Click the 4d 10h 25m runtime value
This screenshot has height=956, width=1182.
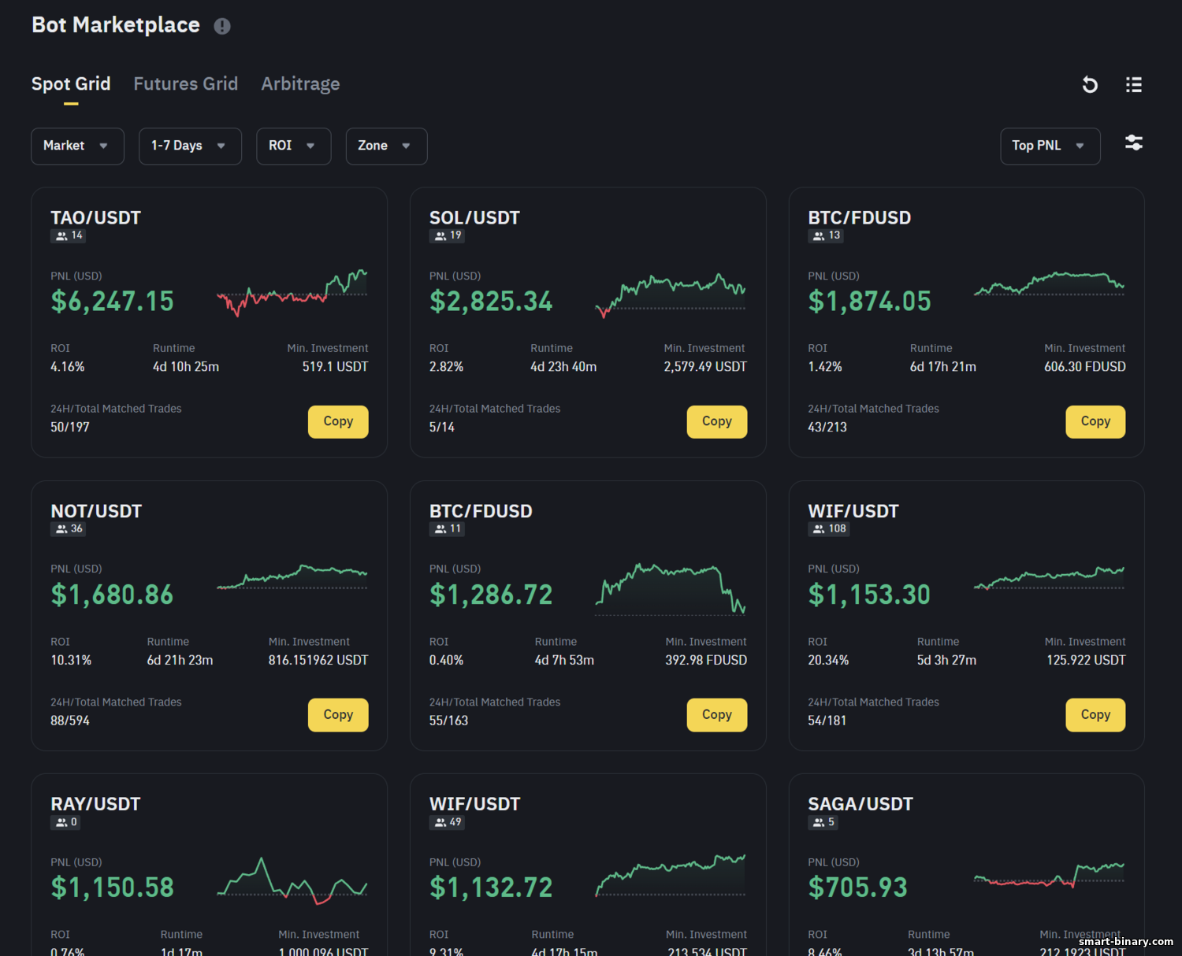coord(186,367)
